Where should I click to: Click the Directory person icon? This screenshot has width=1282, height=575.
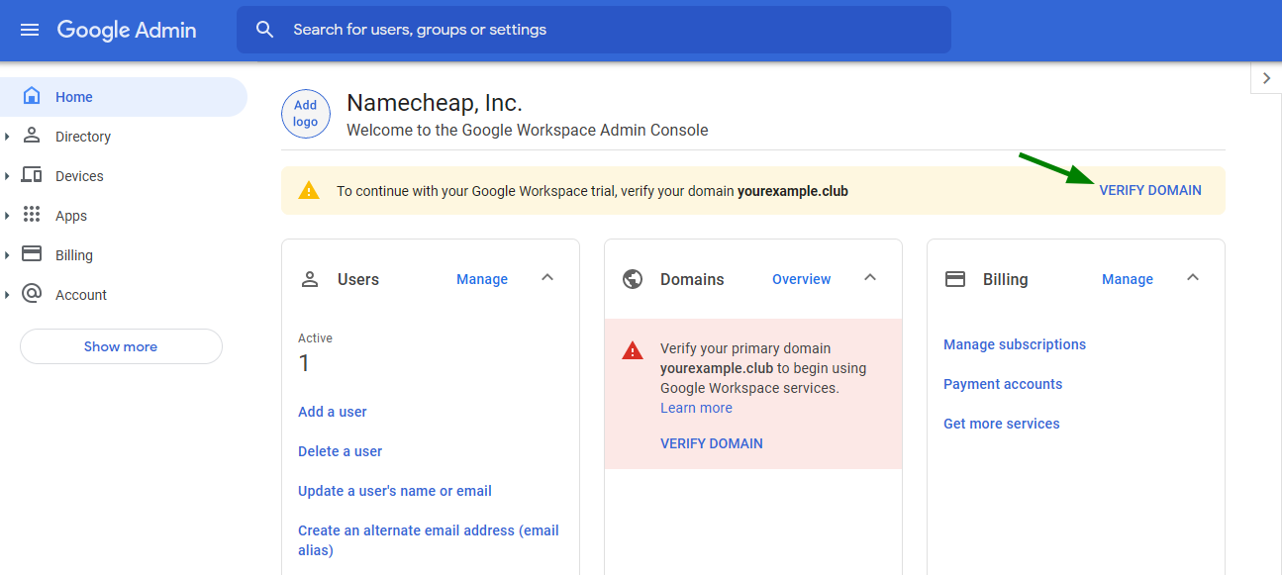point(32,136)
